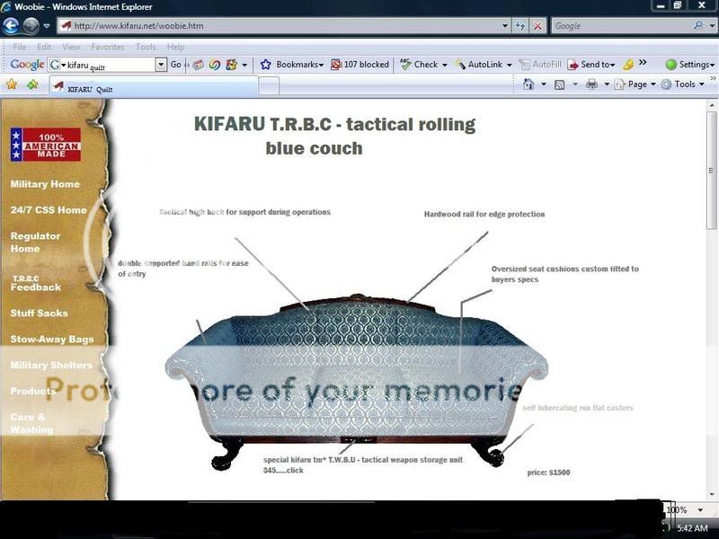719x539 pixels.
Task: Click the Bookmarks star icon
Action: point(265,65)
